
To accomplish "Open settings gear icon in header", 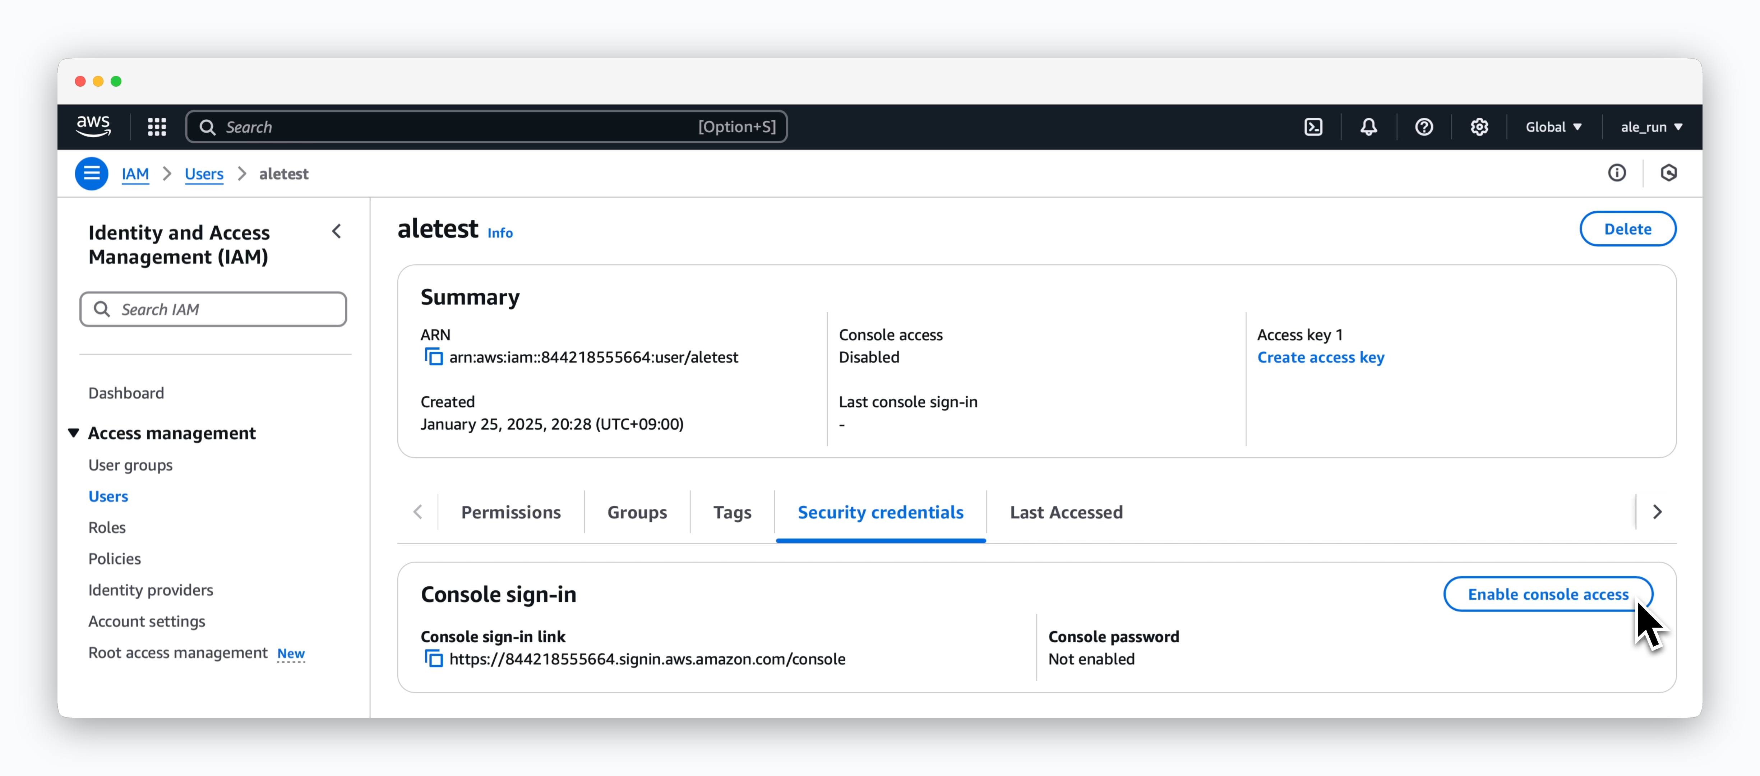I will click(1479, 127).
